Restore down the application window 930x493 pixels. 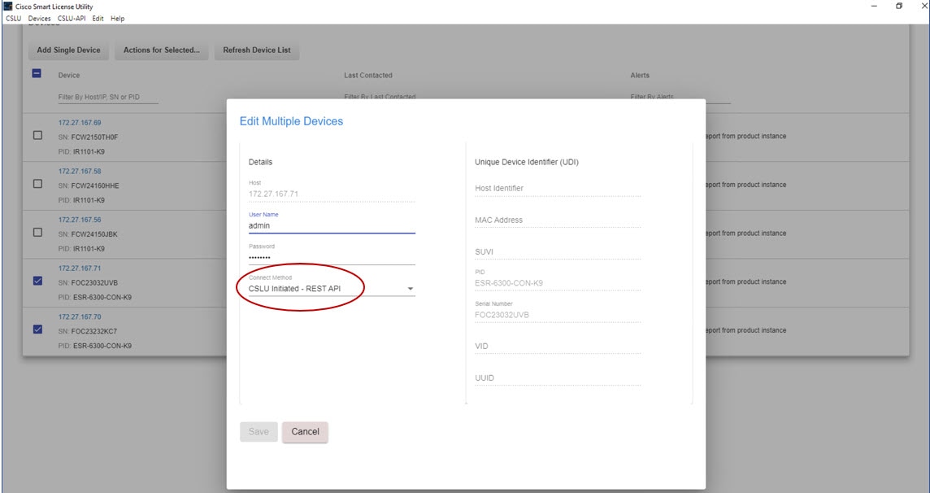pyautogui.click(x=899, y=6)
